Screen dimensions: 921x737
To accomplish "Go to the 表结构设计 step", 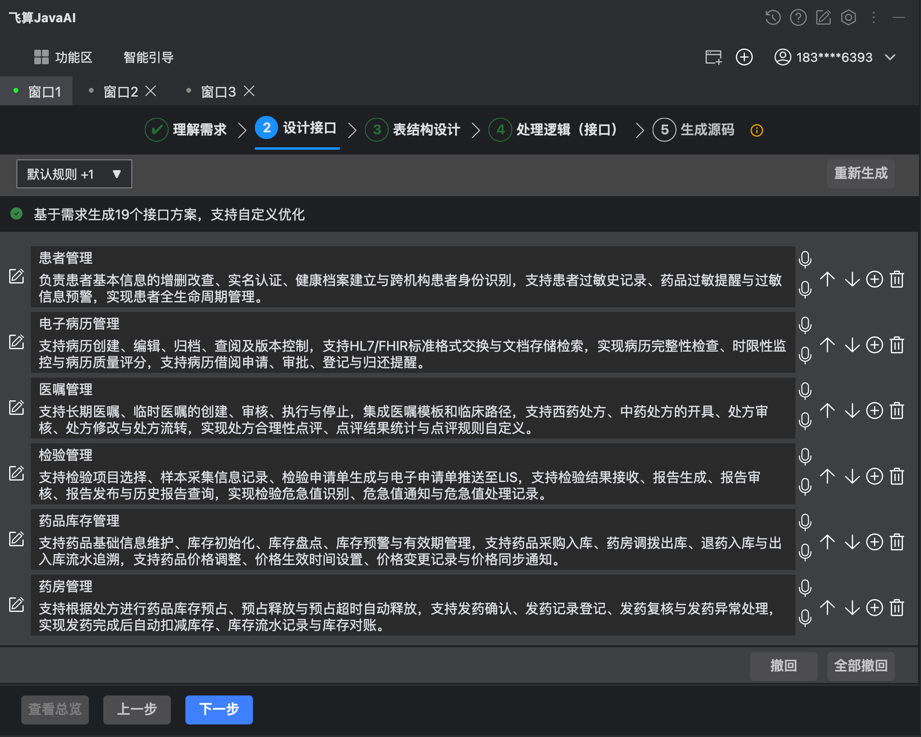I will (x=413, y=129).
